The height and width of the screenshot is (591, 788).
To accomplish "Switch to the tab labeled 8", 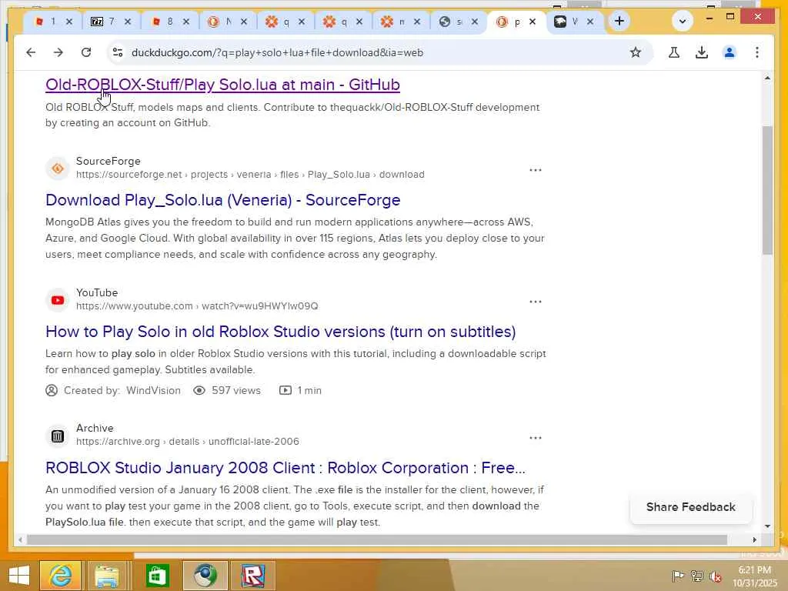I will point(163,22).
